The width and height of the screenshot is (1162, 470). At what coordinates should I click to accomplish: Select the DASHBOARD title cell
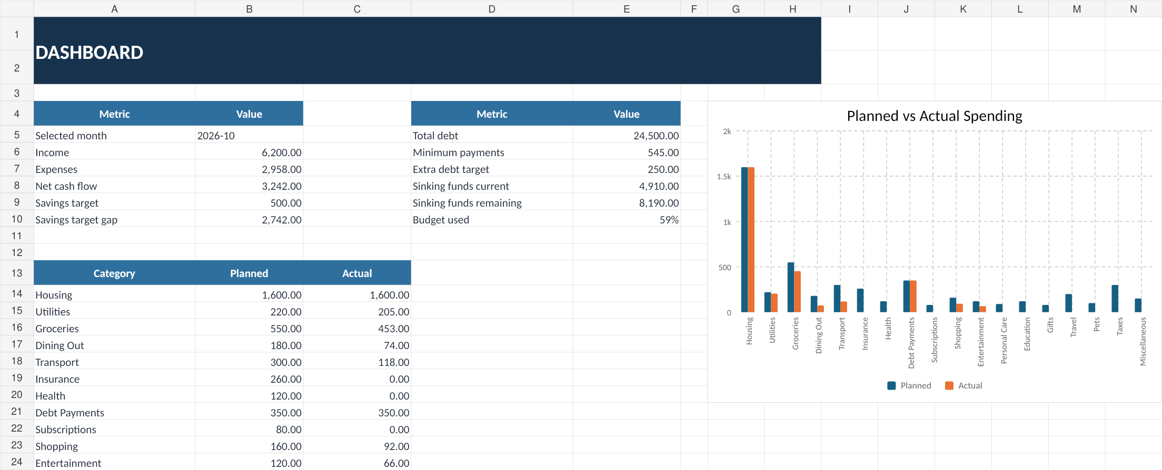pyautogui.click(x=427, y=50)
